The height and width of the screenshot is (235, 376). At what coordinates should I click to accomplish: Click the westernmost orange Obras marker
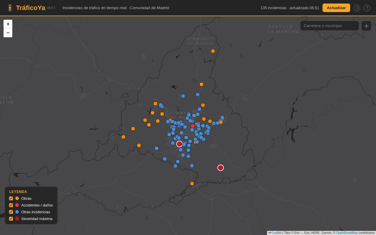click(x=123, y=137)
